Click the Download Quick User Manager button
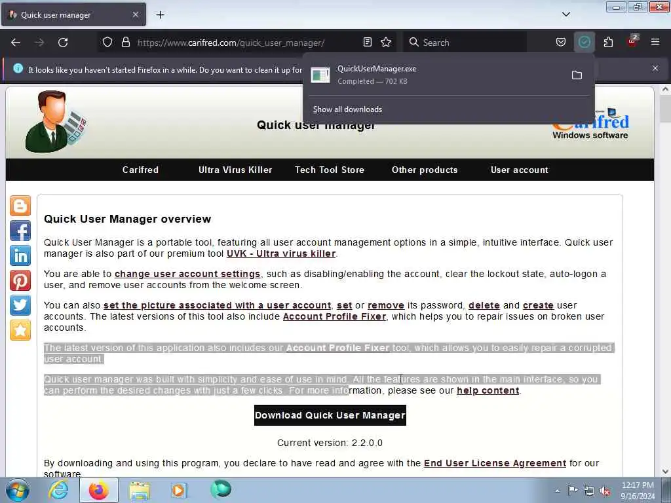Image resolution: width=671 pixels, height=503 pixels. coord(330,415)
